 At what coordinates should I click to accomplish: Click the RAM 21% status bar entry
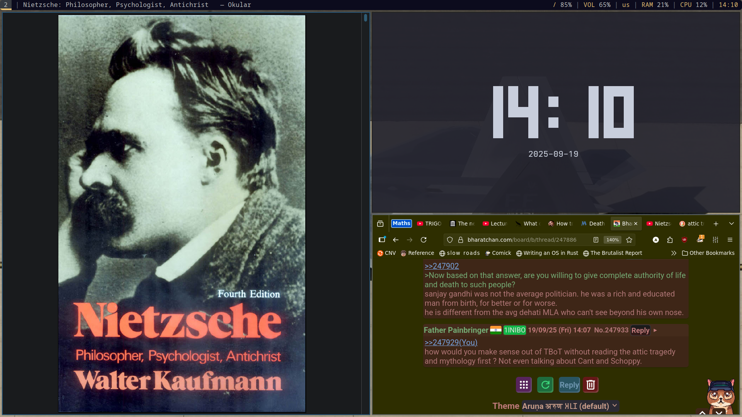pos(655,5)
